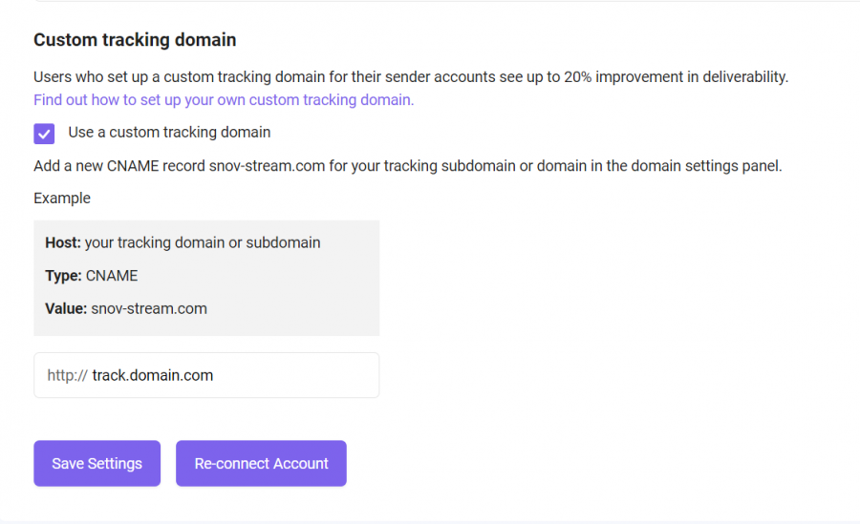Click the 20% improvement in deliverability sentence
Viewport: 860px width, 524px height.
(411, 76)
